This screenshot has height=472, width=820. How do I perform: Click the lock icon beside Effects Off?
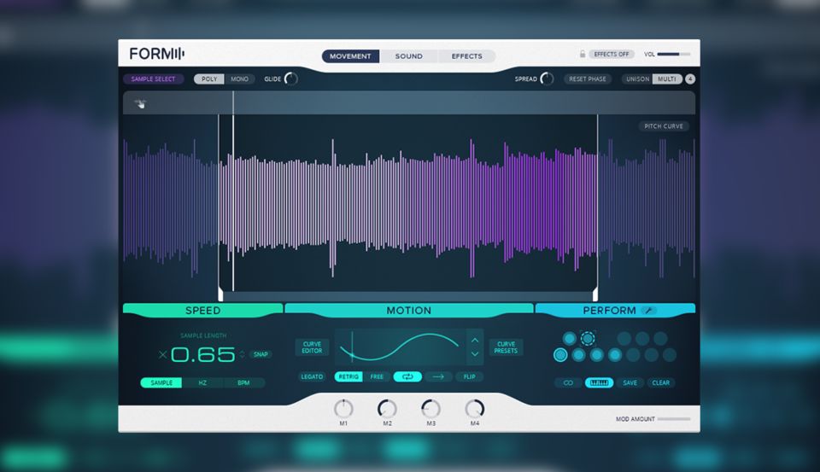583,55
